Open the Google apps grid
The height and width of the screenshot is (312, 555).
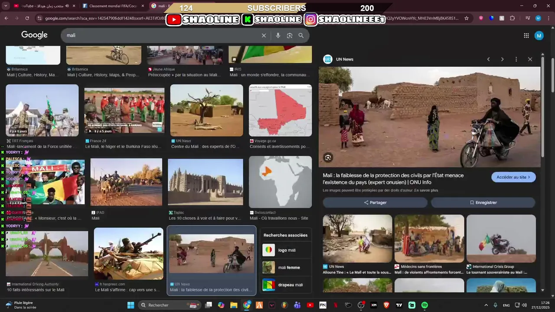526,36
